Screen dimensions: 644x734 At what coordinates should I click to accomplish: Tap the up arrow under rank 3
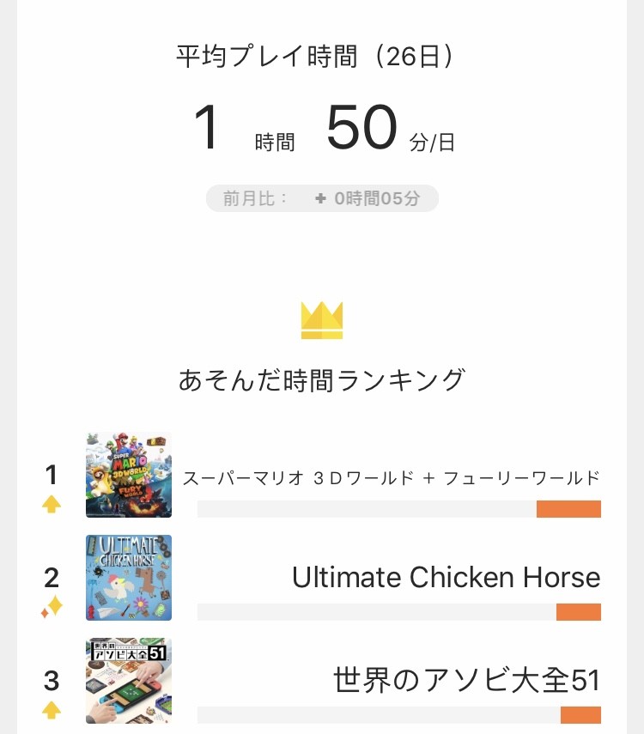tap(52, 710)
